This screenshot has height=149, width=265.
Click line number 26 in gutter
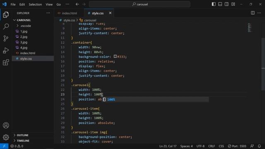click(x=63, y=108)
